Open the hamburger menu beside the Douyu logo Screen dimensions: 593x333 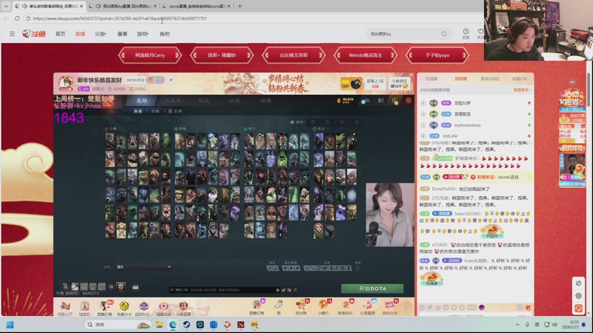click(12, 33)
